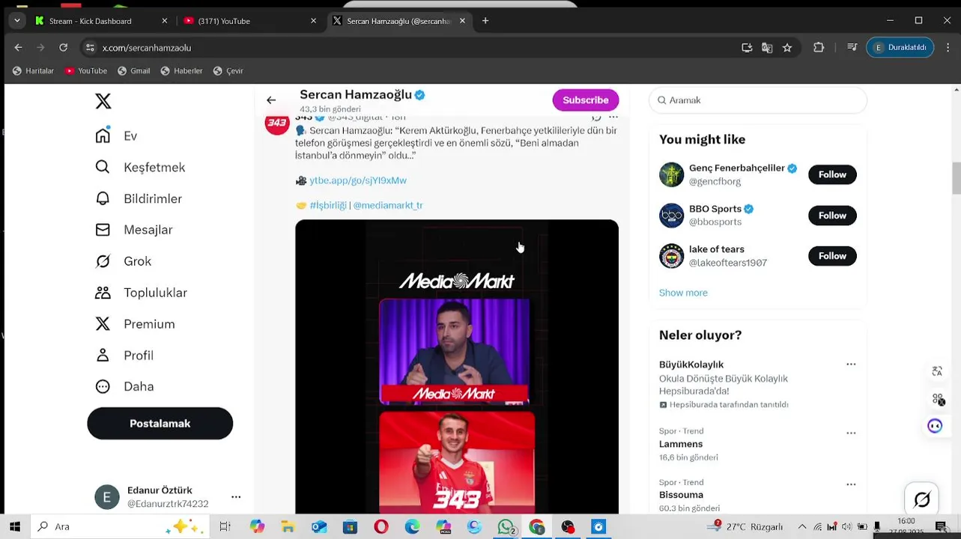This screenshot has height=539, width=961.
Task: Click the Aramak search field
Action: [758, 100]
